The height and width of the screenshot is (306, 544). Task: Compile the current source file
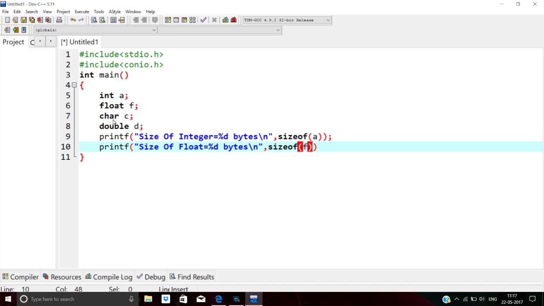pos(168,20)
